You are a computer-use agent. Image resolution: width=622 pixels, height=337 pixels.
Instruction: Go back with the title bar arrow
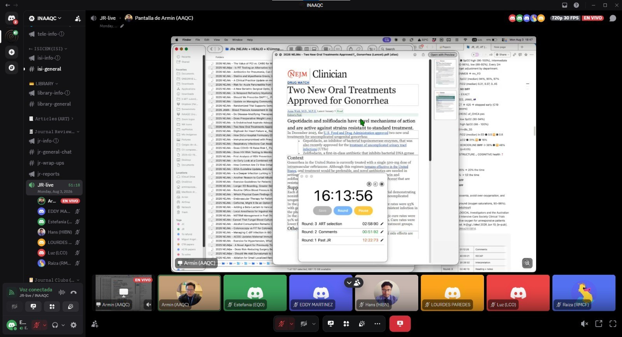coord(8,5)
